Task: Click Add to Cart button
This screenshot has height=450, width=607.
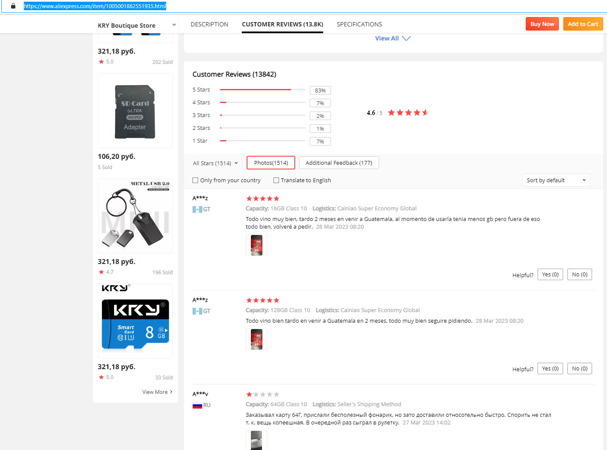Action: [583, 24]
